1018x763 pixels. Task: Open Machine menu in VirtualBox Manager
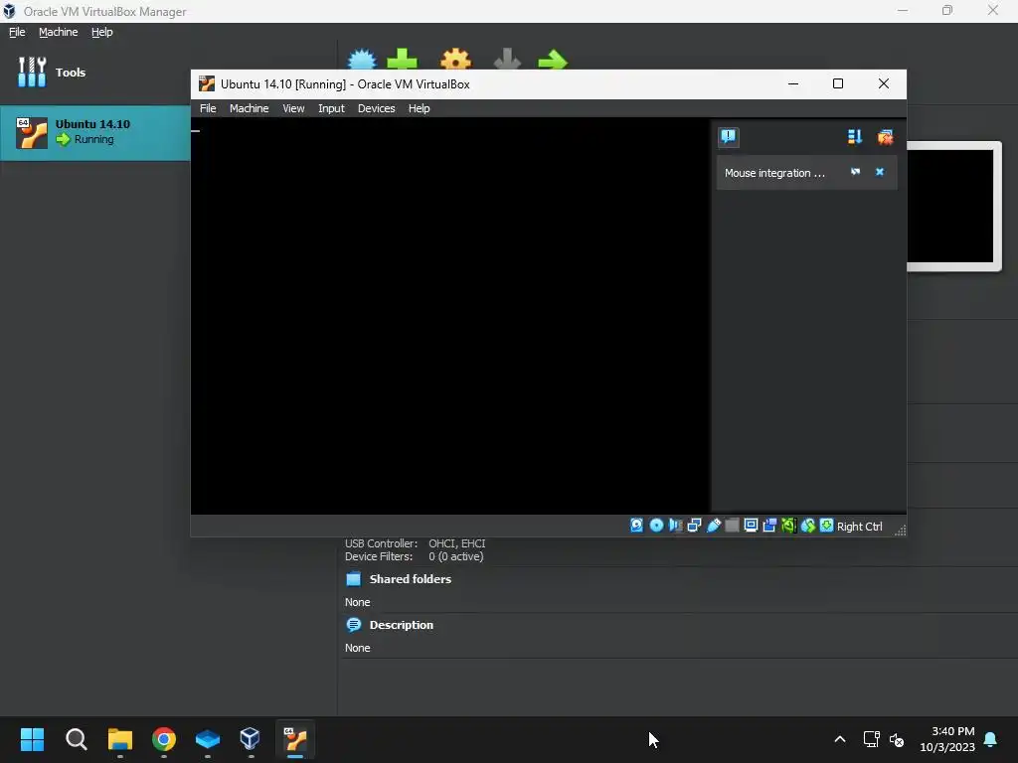pyautogui.click(x=59, y=32)
